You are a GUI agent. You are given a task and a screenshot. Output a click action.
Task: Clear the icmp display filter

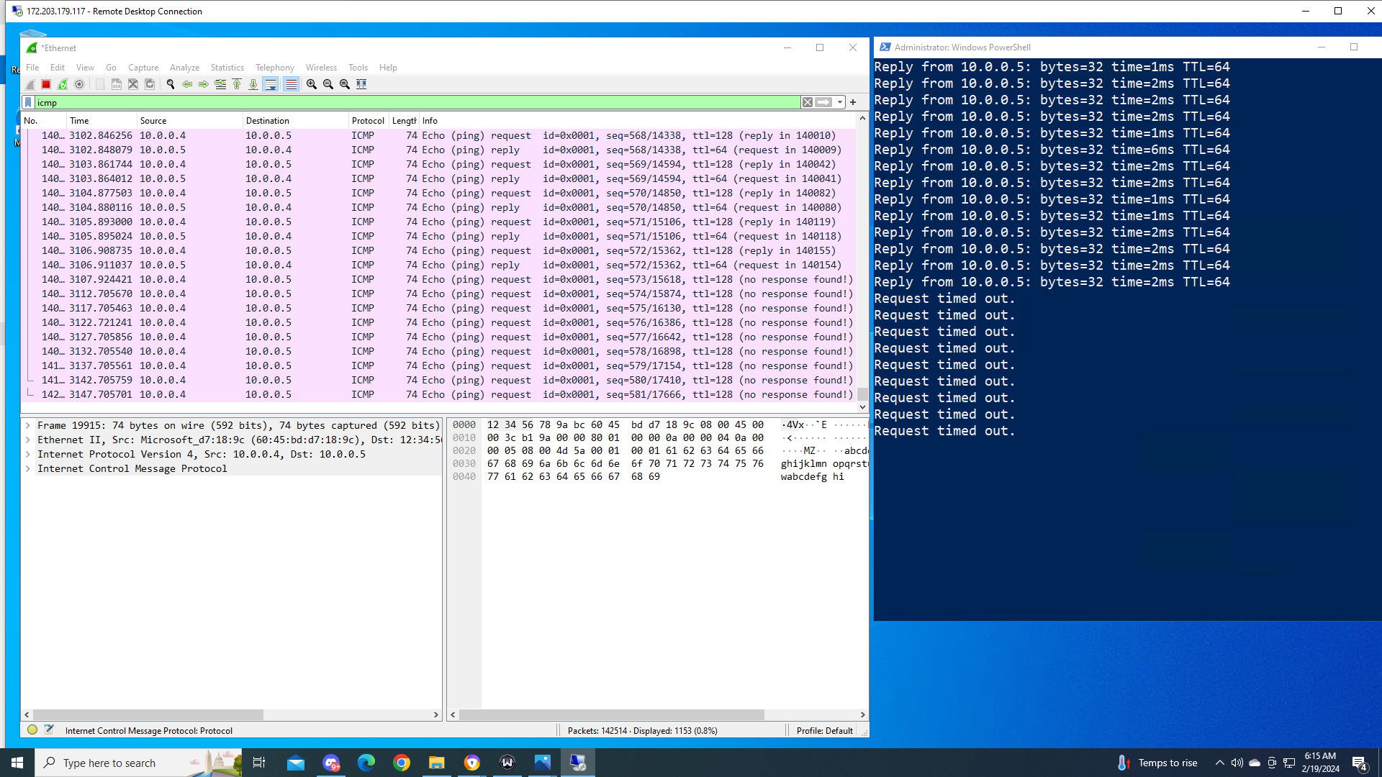pyautogui.click(x=808, y=102)
